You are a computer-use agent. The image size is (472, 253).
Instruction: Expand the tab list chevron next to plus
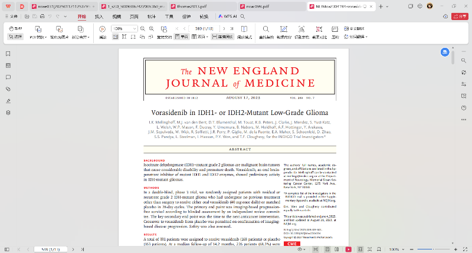[387, 6]
